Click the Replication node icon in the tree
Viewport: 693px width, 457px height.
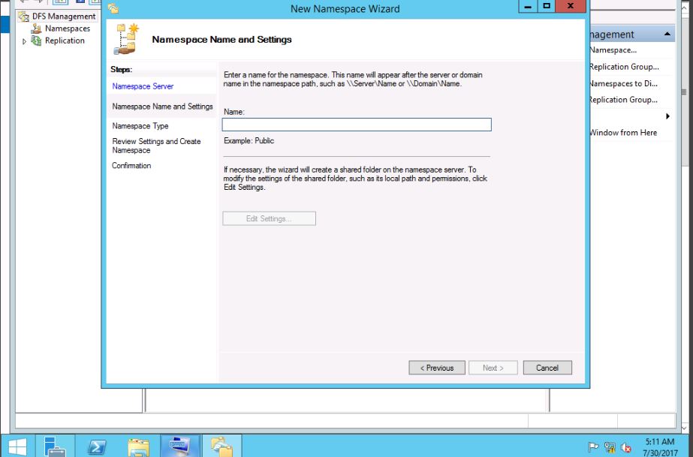pyautogui.click(x=36, y=41)
